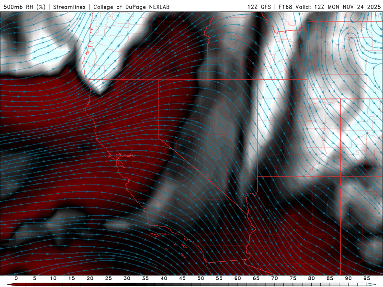Click the '12Z GFS' model label
This screenshot has width=383, height=287.
point(259,7)
